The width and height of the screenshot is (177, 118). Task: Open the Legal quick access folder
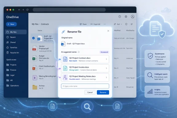click(x=10, y=75)
